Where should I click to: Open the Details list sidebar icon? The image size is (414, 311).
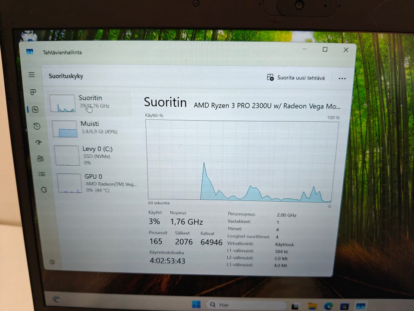click(x=42, y=174)
